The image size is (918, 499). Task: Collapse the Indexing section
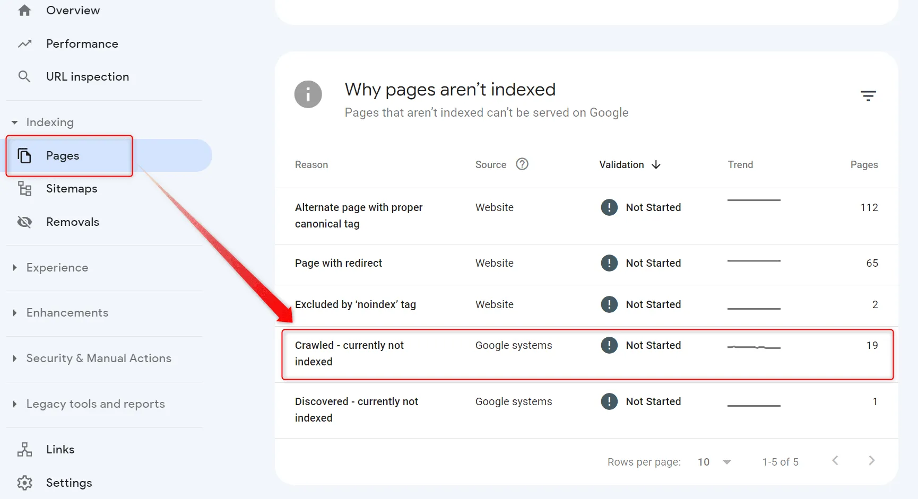click(14, 122)
